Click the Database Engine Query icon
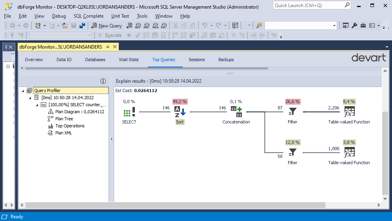 pyautogui.click(x=129, y=25)
